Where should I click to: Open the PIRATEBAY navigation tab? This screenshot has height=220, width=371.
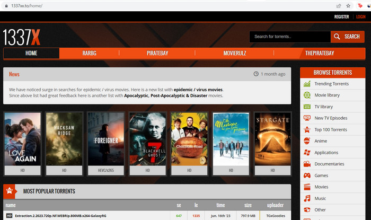point(157,53)
